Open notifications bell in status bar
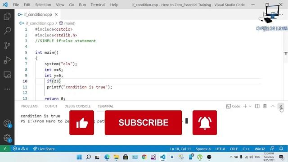 (x=281, y=148)
